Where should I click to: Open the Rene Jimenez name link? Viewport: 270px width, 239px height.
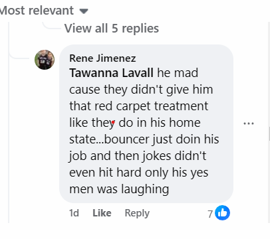(102, 58)
